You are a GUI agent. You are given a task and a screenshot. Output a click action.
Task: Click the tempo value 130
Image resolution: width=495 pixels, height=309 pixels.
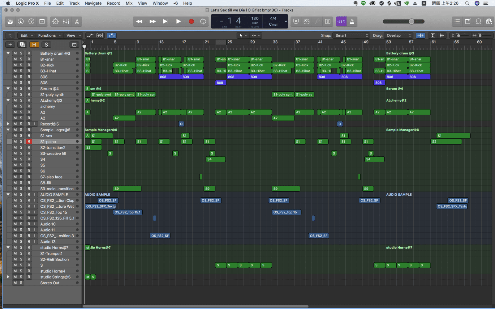pyautogui.click(x=255, y=19)
